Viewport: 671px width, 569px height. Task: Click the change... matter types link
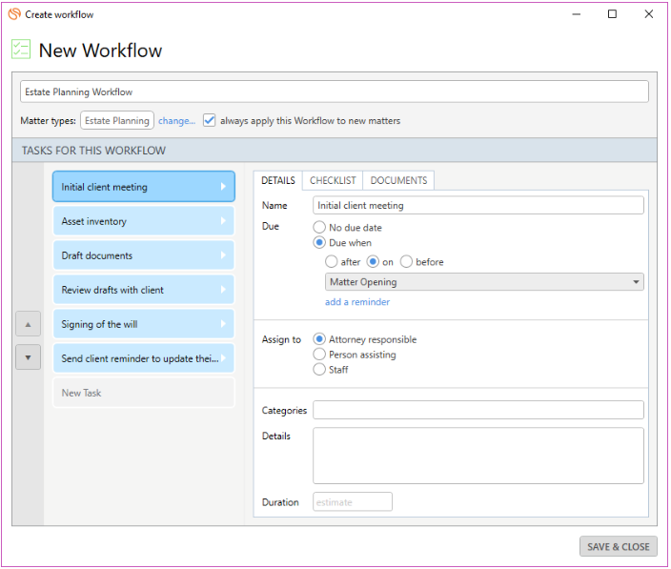click(x=176, y=121)
